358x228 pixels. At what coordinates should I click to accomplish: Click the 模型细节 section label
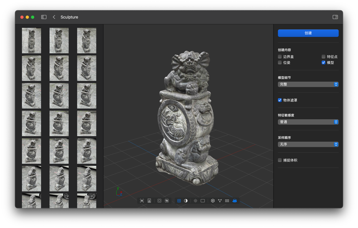point(284,78)
